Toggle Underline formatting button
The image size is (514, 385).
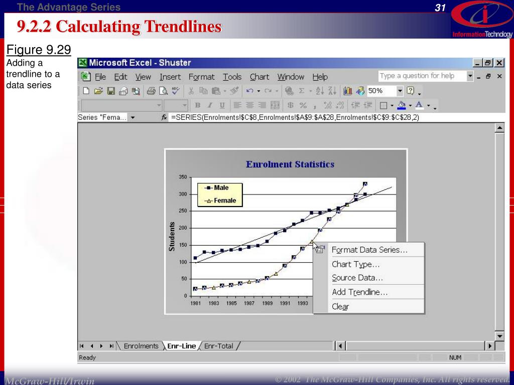click(222, 105)
